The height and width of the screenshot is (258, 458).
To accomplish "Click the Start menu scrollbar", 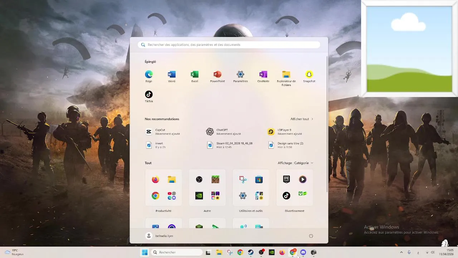I will point(327,124).
